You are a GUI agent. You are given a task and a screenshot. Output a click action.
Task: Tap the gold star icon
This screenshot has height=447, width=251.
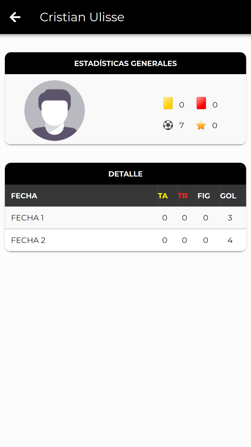click(201, 125)
